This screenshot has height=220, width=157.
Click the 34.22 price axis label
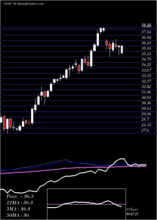click(146, 65)
